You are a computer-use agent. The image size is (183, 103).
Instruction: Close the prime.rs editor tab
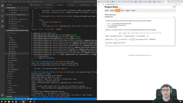pyautogui.click(x=66, y=5)
